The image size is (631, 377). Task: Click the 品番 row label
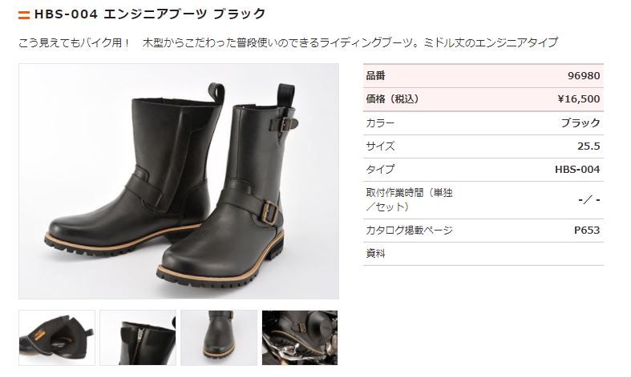click(x=375, y=75)
